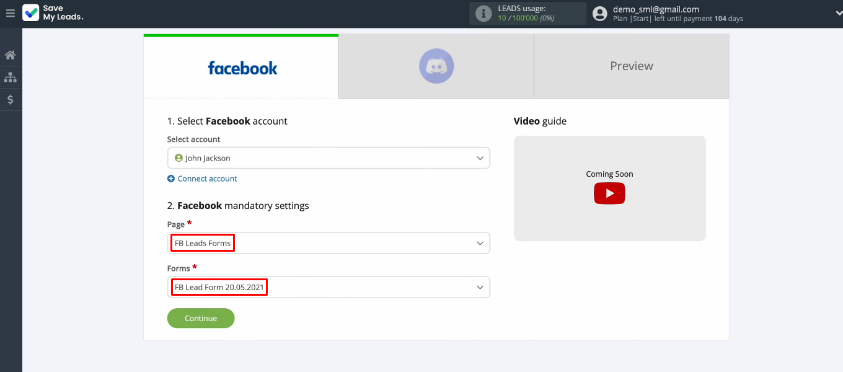Click the green Continue button

(201, 318)
